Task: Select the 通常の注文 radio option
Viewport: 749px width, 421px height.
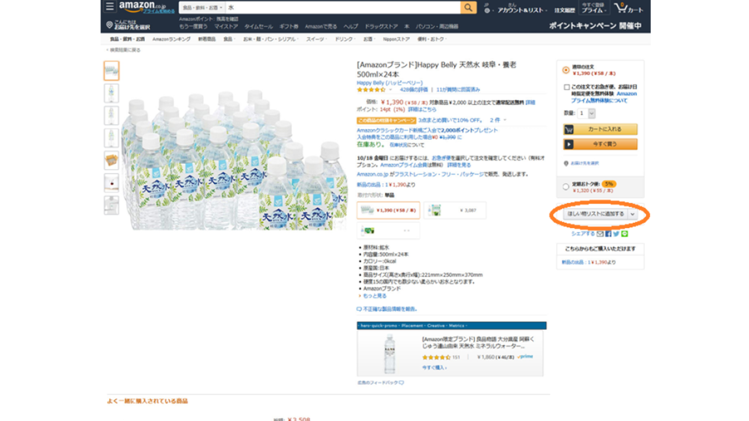Action: click(x=566, y=70)
